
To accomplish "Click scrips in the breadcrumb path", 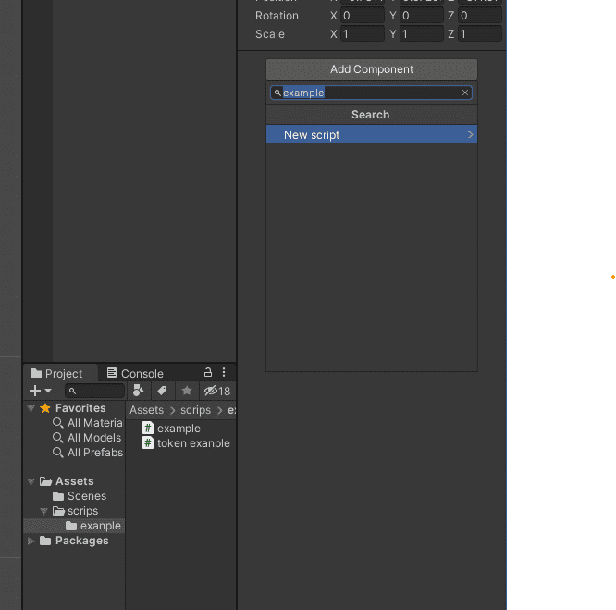I will click(x=196, y=410).
